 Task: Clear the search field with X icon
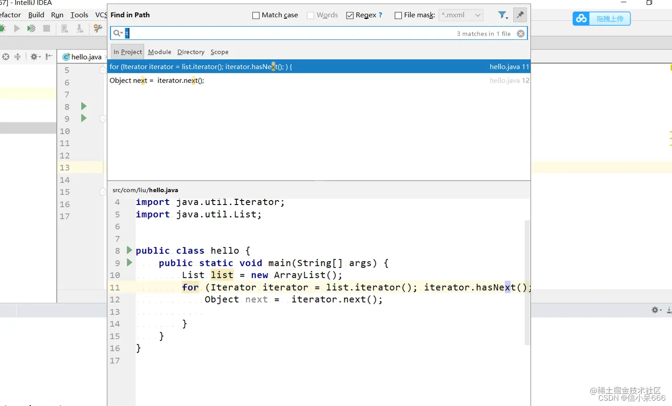click(x=521, y=34)
